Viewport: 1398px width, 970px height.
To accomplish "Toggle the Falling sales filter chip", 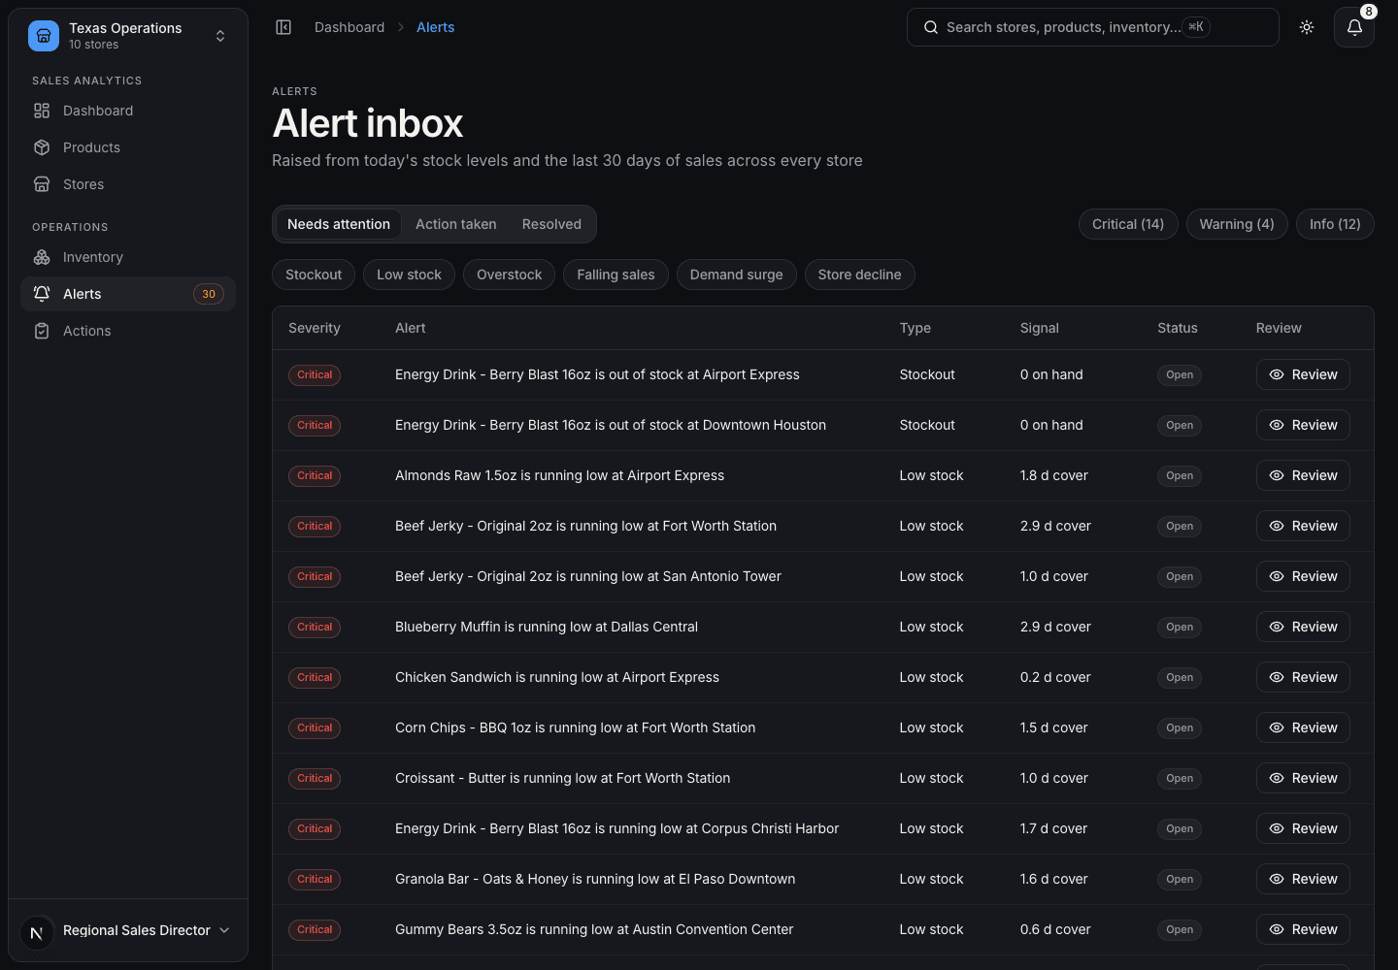I will click(x=616, y=275).
